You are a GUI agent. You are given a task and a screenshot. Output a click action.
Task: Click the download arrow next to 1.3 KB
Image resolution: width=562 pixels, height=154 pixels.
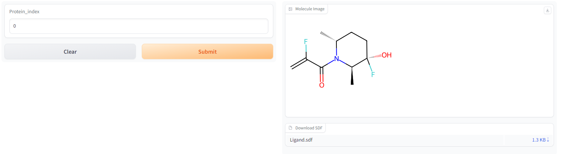(548, 140)
